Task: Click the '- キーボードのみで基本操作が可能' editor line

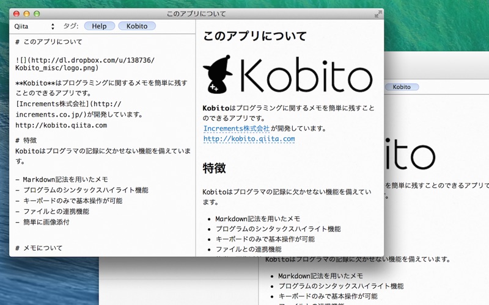Action: click(69, 201)
